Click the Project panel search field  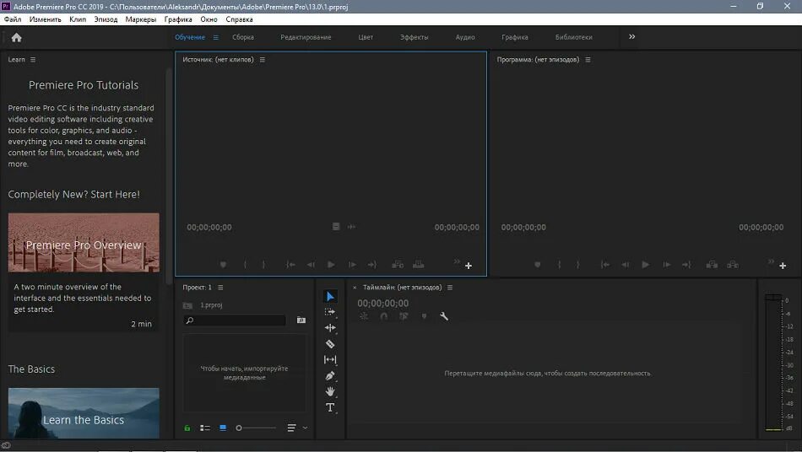pyautogui.click(x=235, y=320)
